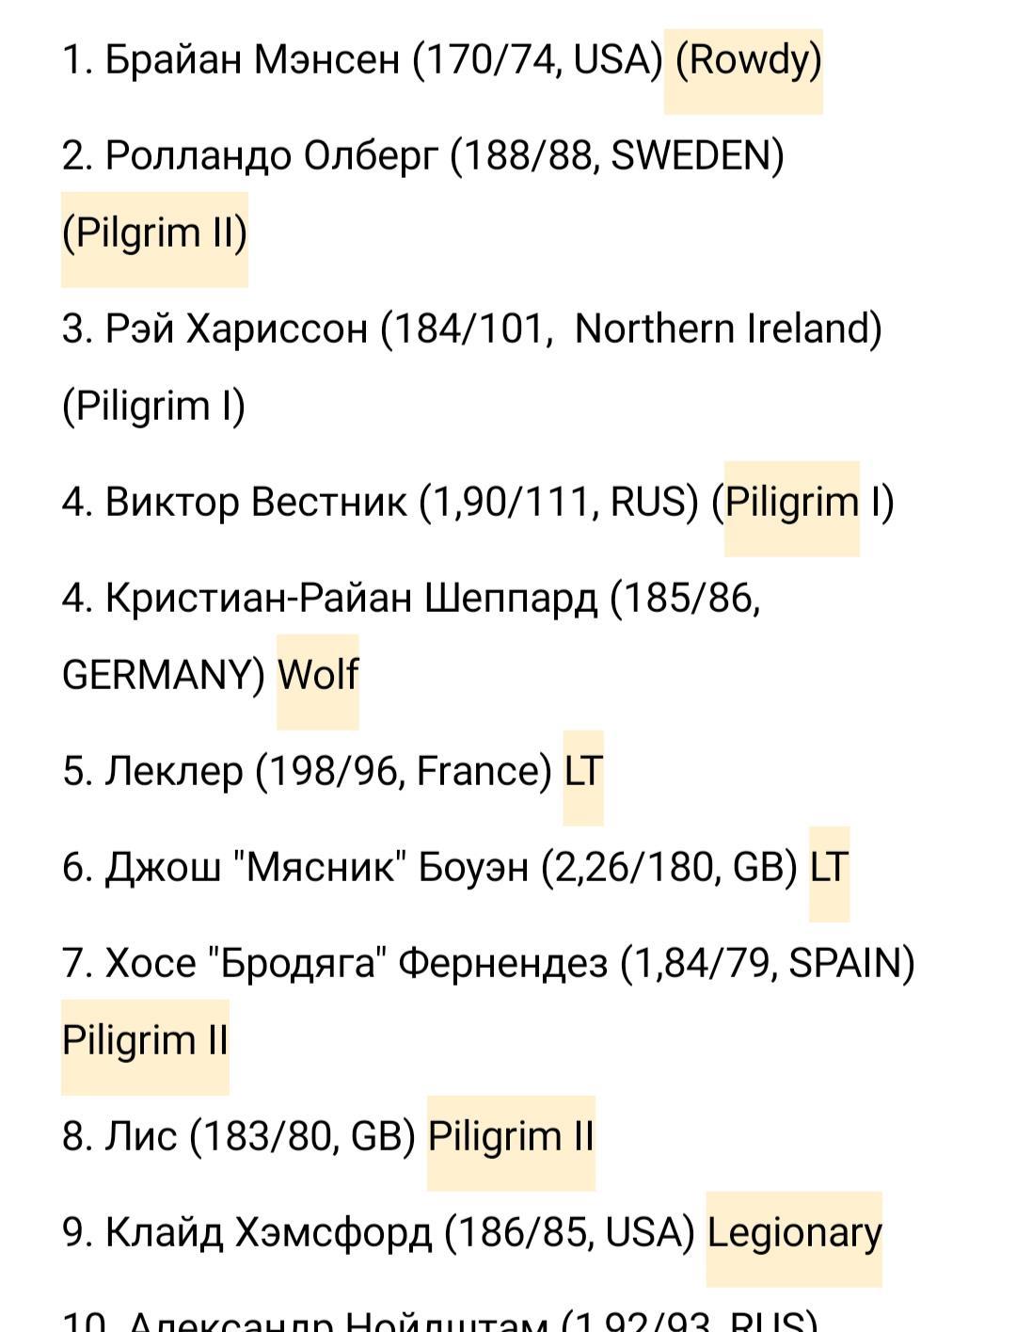This screenshot has height=1332, width=1016.
Task: Click the unhighlighted "(Piligrim I)" under Рэй Хариссон
Action: tap(153, 406)
